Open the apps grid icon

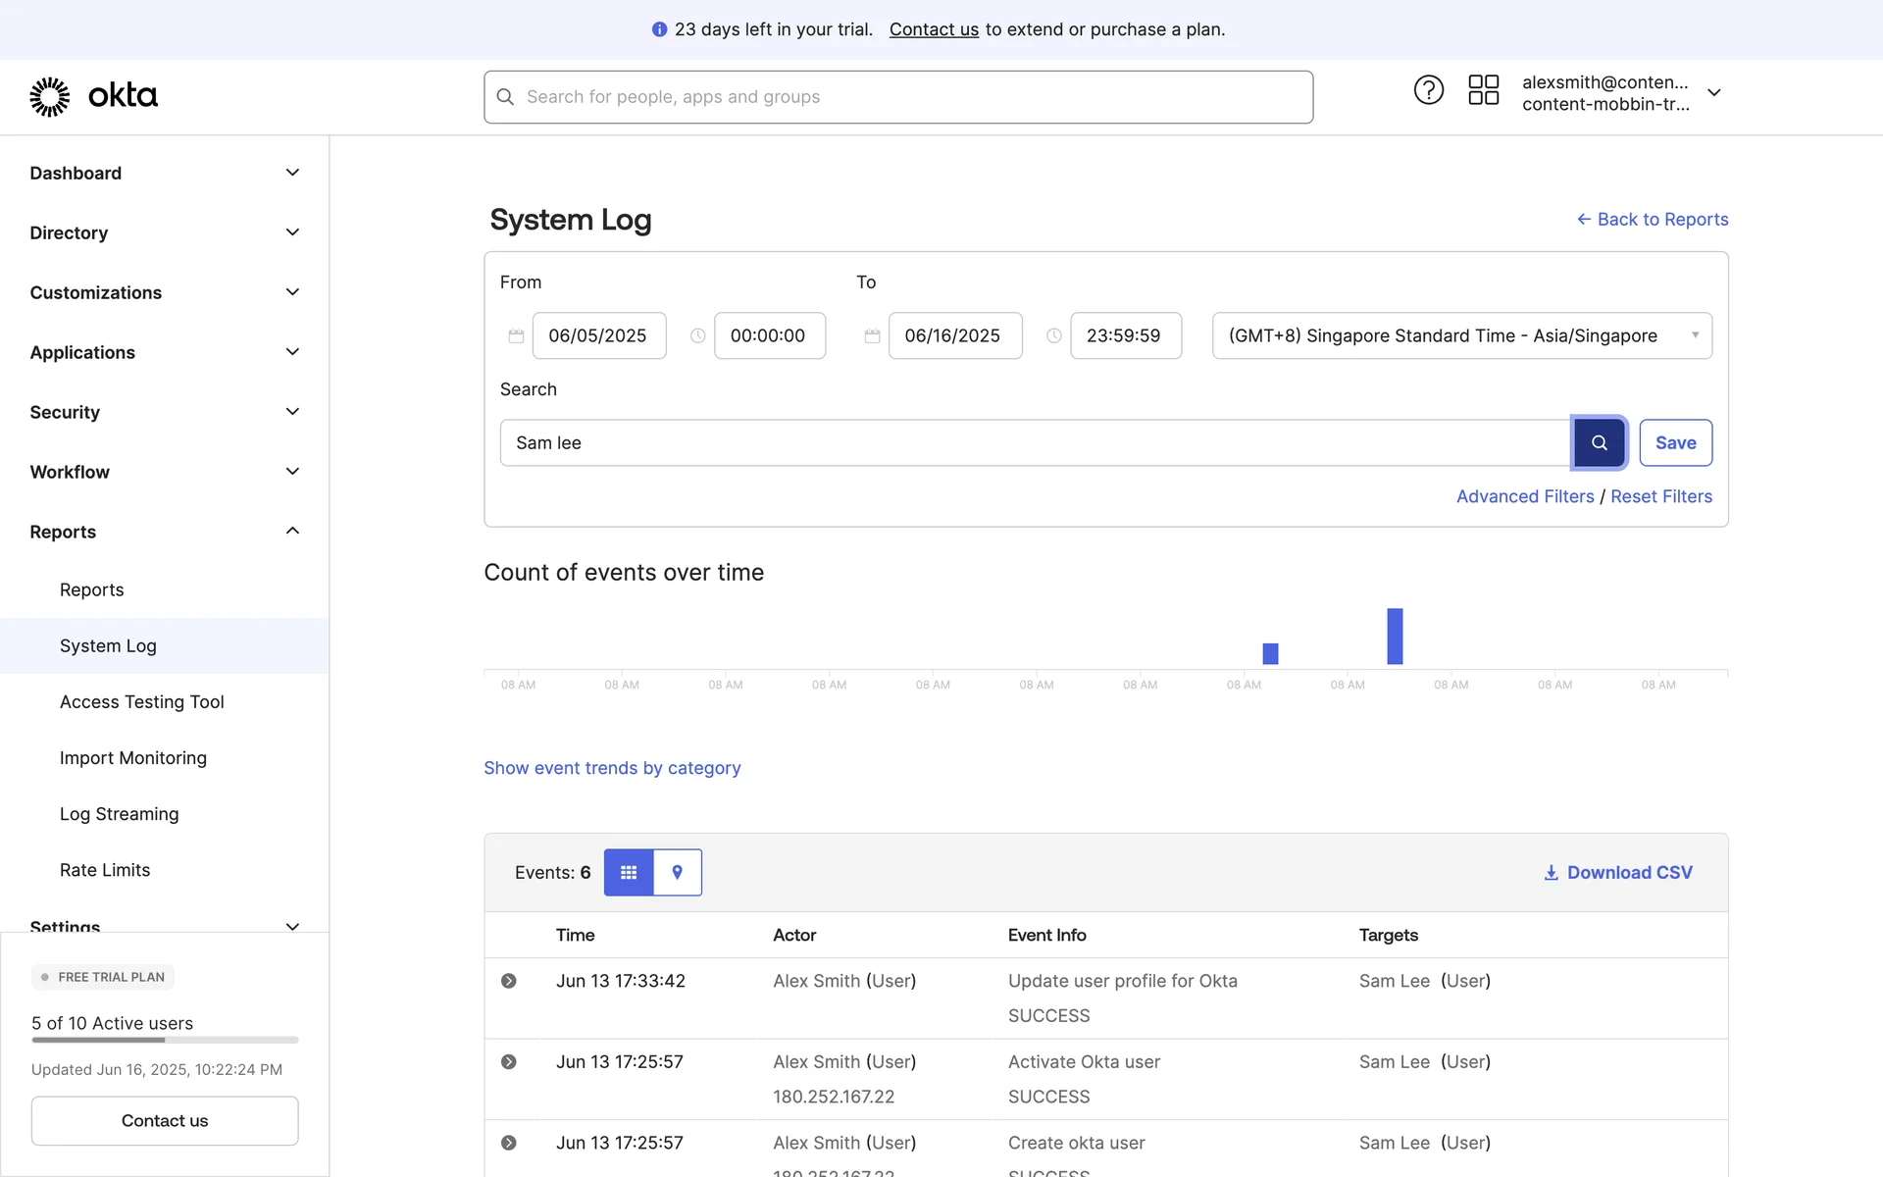pos(1483,90)
